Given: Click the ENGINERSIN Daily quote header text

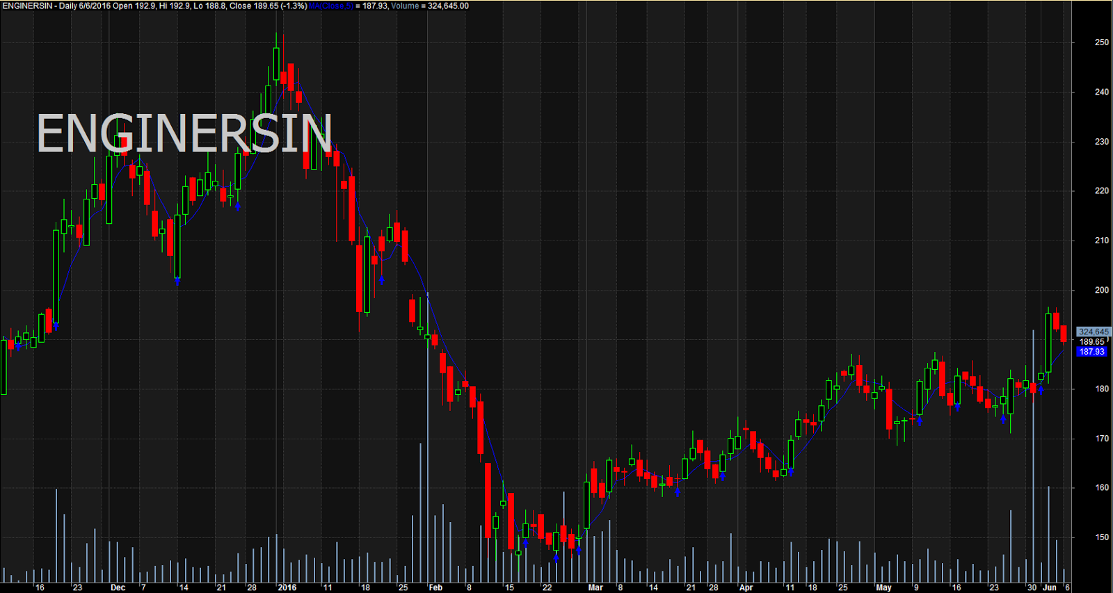Looking at the screenshot, I should (x=154, y=6).
